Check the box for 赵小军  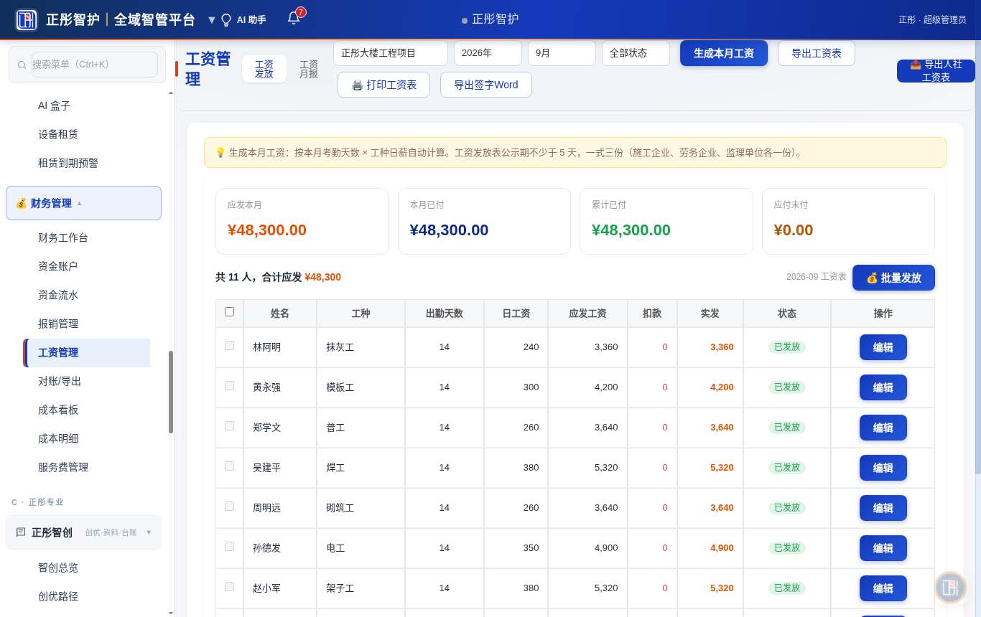pyautogui.click(x=230, y=587)
